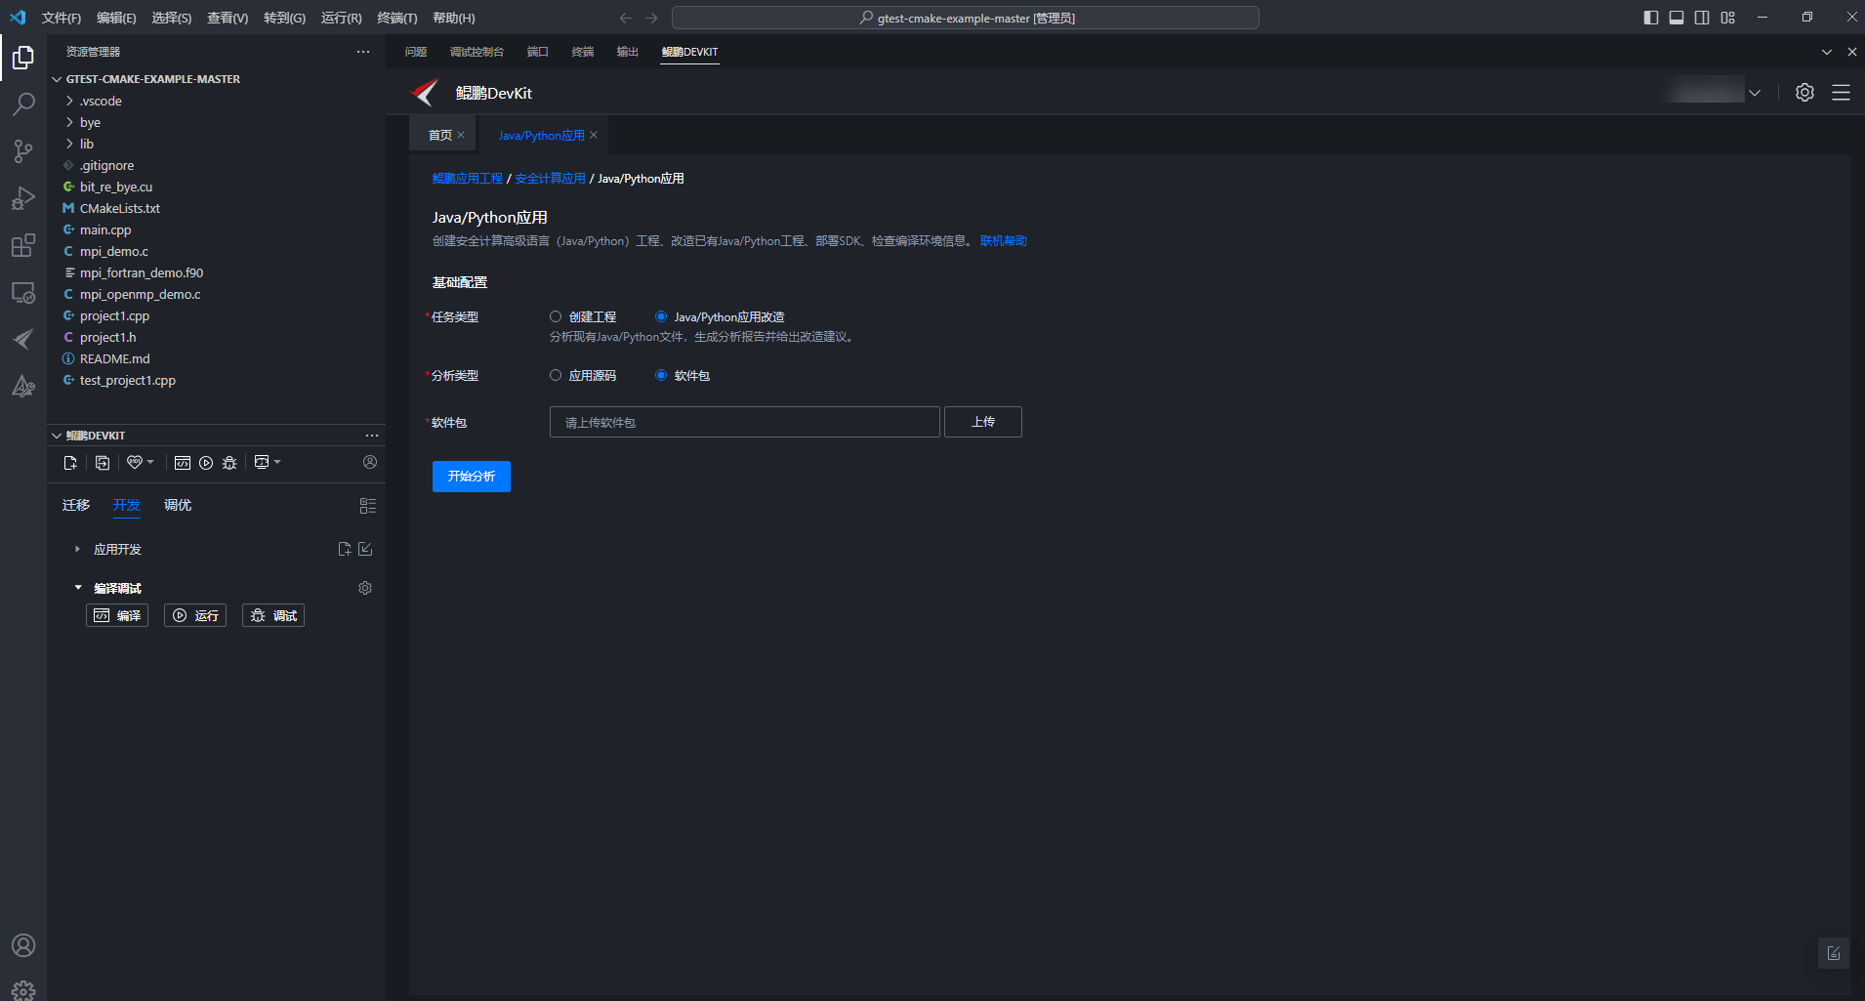This screenshot has width=1865, height=1001.
Task: Open the Search view in activity bar
Action: tap(23, 104)
